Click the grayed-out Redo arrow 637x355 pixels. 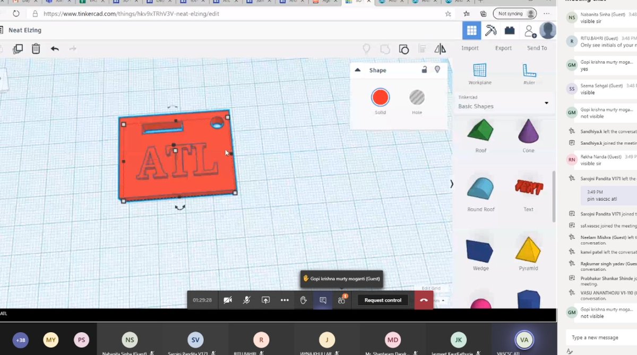point(73,49)
